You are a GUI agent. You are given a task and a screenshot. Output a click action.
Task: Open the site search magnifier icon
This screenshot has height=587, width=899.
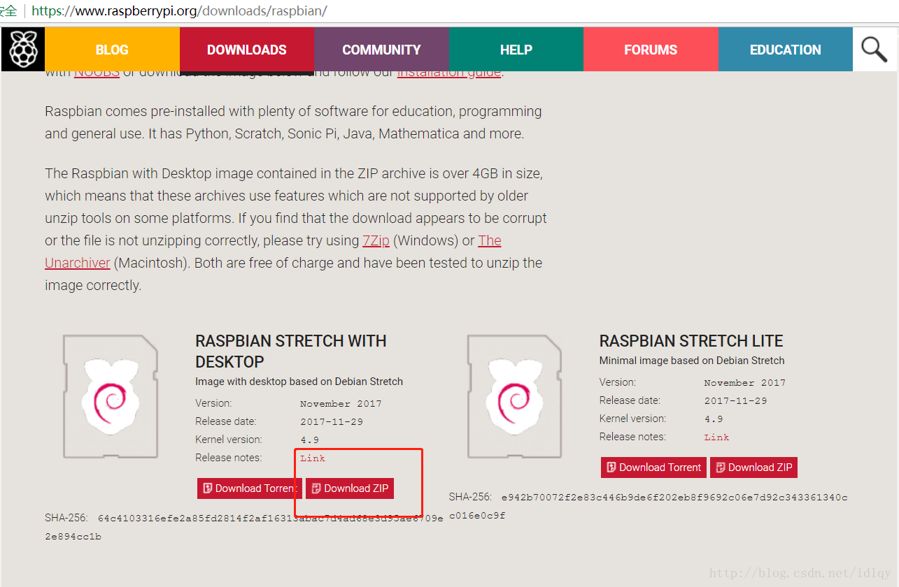[x=875, y=50]
